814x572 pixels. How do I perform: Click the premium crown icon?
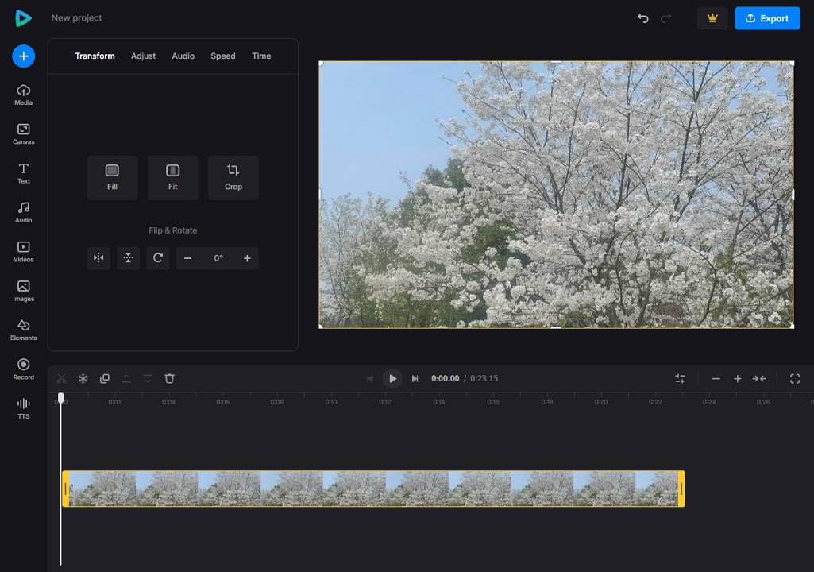pyautogui.click(x=712, y=18)
